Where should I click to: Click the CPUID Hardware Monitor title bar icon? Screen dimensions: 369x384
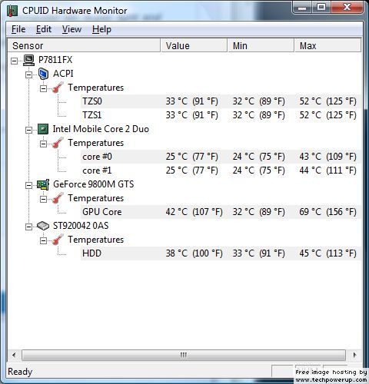pyautogui.click(x=12, y=11)
